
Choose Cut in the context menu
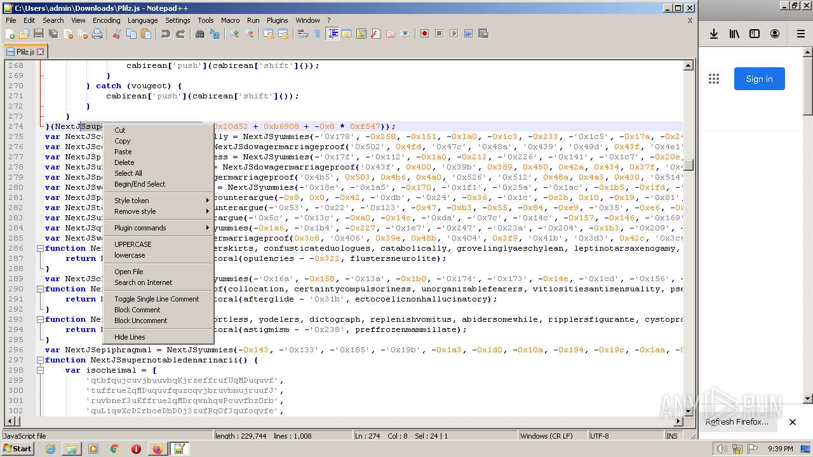158,130
